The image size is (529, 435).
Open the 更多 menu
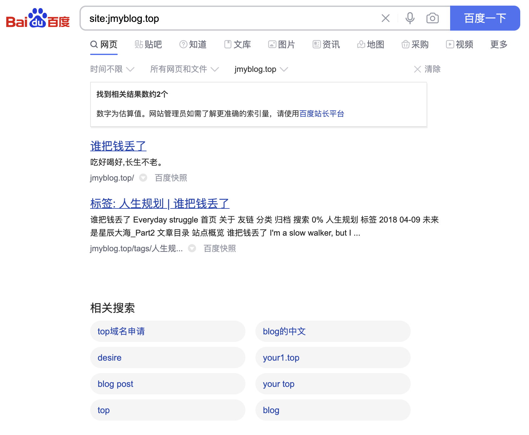pyautogui.click(x=499, y=44)
